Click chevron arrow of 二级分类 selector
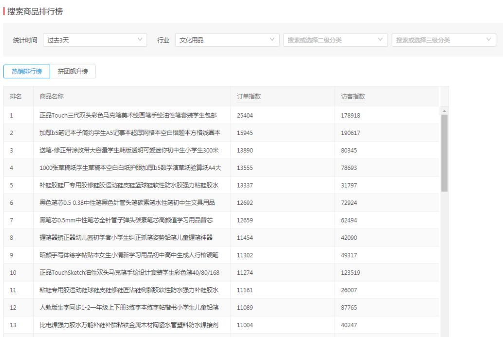The image size is (503, 337). (380, 40)
